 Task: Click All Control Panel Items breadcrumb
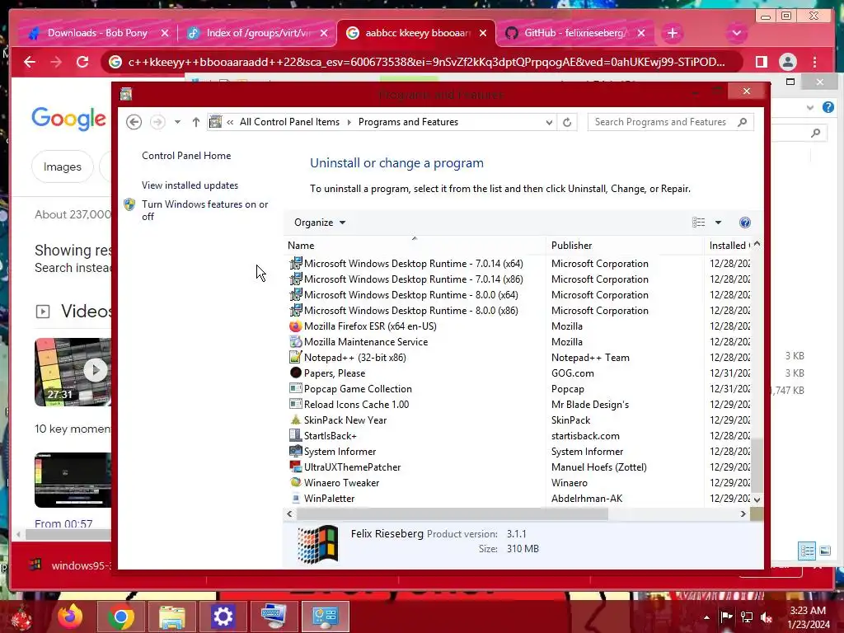point(289,122)
